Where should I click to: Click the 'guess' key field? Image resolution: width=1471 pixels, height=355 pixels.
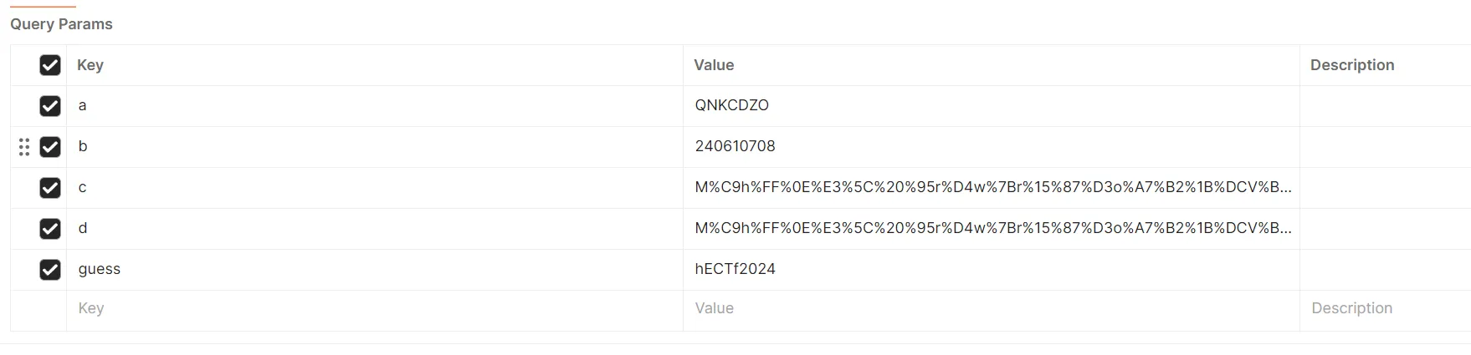click(x=100, y=269)
